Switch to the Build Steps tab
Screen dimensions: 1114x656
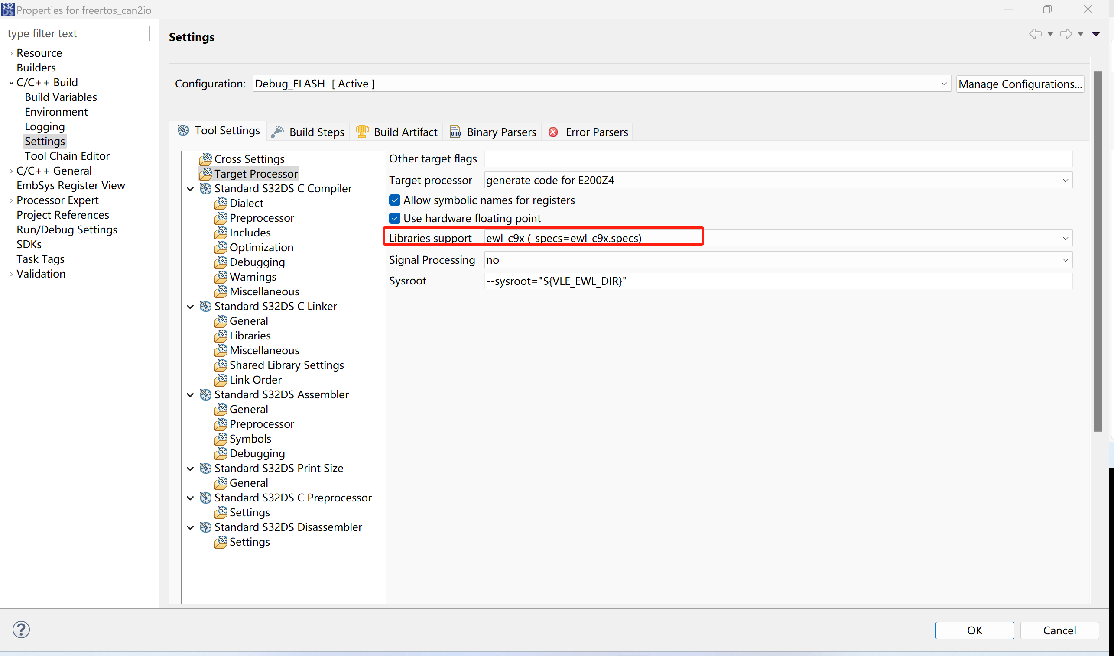[308, 132]
